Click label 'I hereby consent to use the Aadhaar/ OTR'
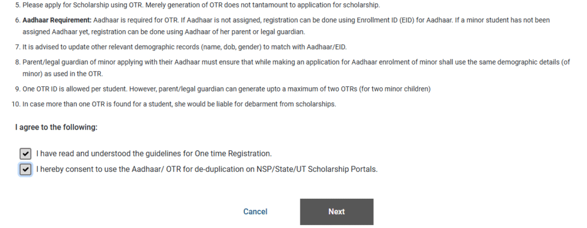 (x=206, y=169)
